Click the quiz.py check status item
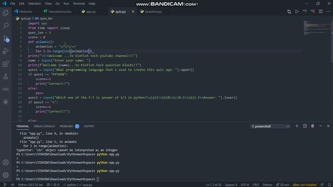Viewport: 333px width, 187px height. [86, 185]
